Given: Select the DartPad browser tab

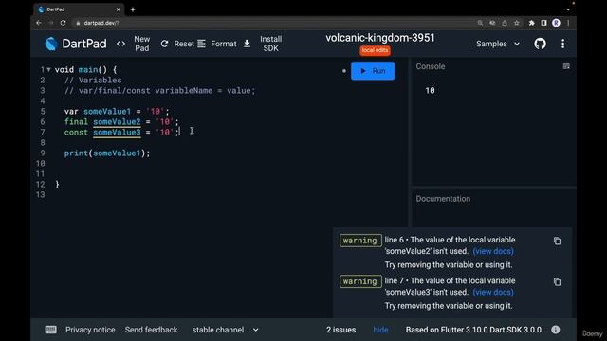Looking at the screenshot, I should click(x=79, y=9).
